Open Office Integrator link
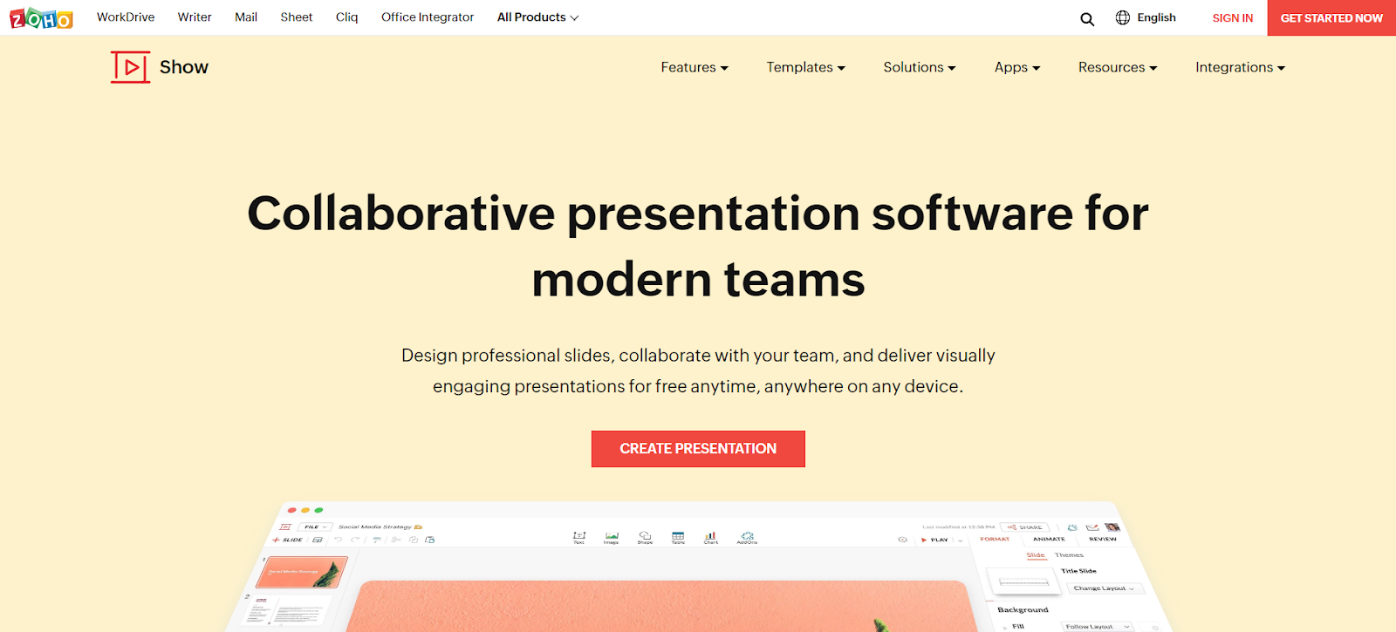 (x=428, y=17)
